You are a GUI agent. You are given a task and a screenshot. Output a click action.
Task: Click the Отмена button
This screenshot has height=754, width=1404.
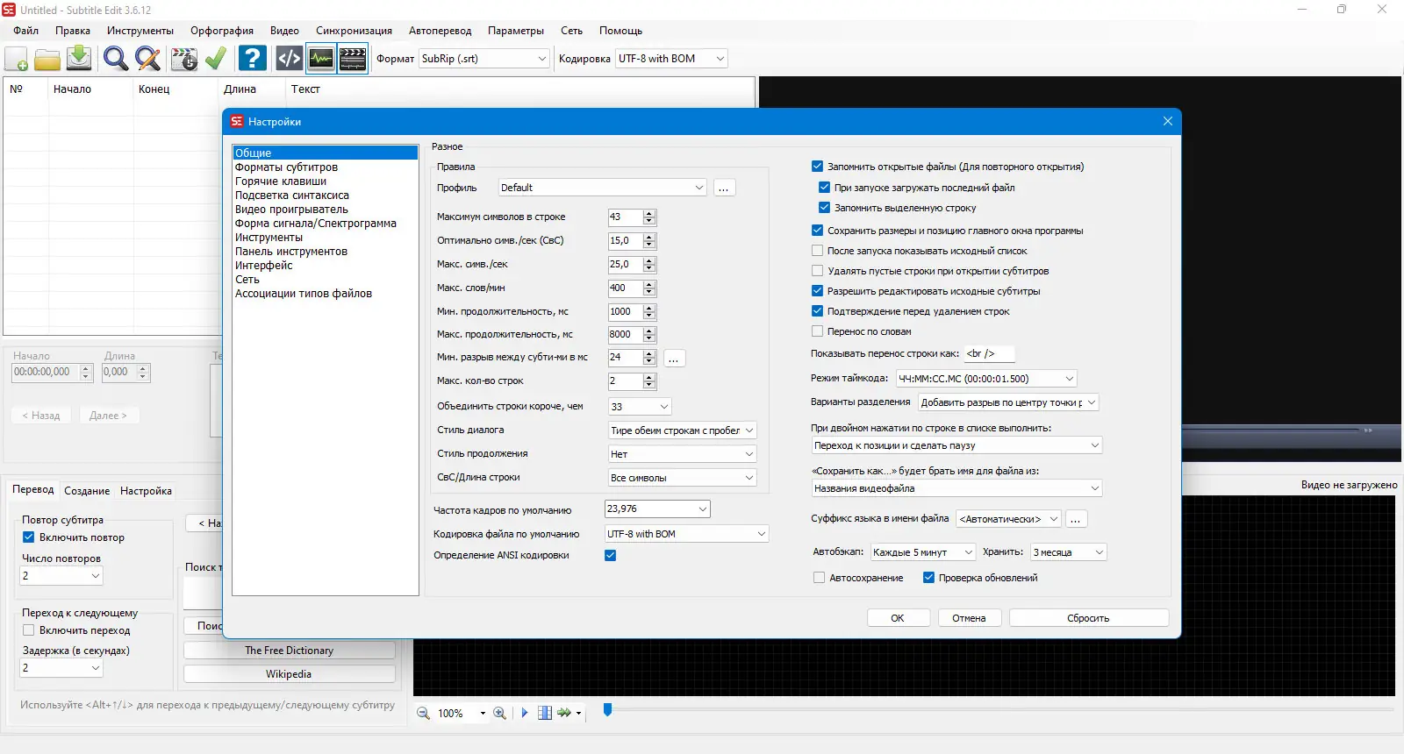click(x=969, y=618)
